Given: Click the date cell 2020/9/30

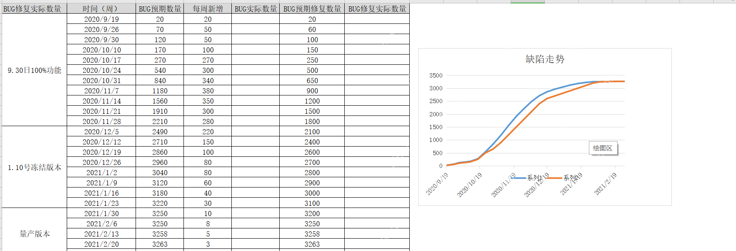Looking at the screenshot, I should pos(101,40).
